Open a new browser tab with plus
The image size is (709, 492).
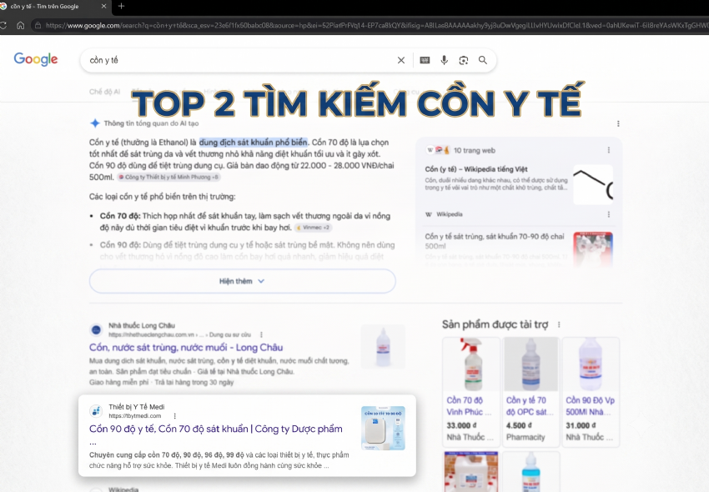[121, 6]
